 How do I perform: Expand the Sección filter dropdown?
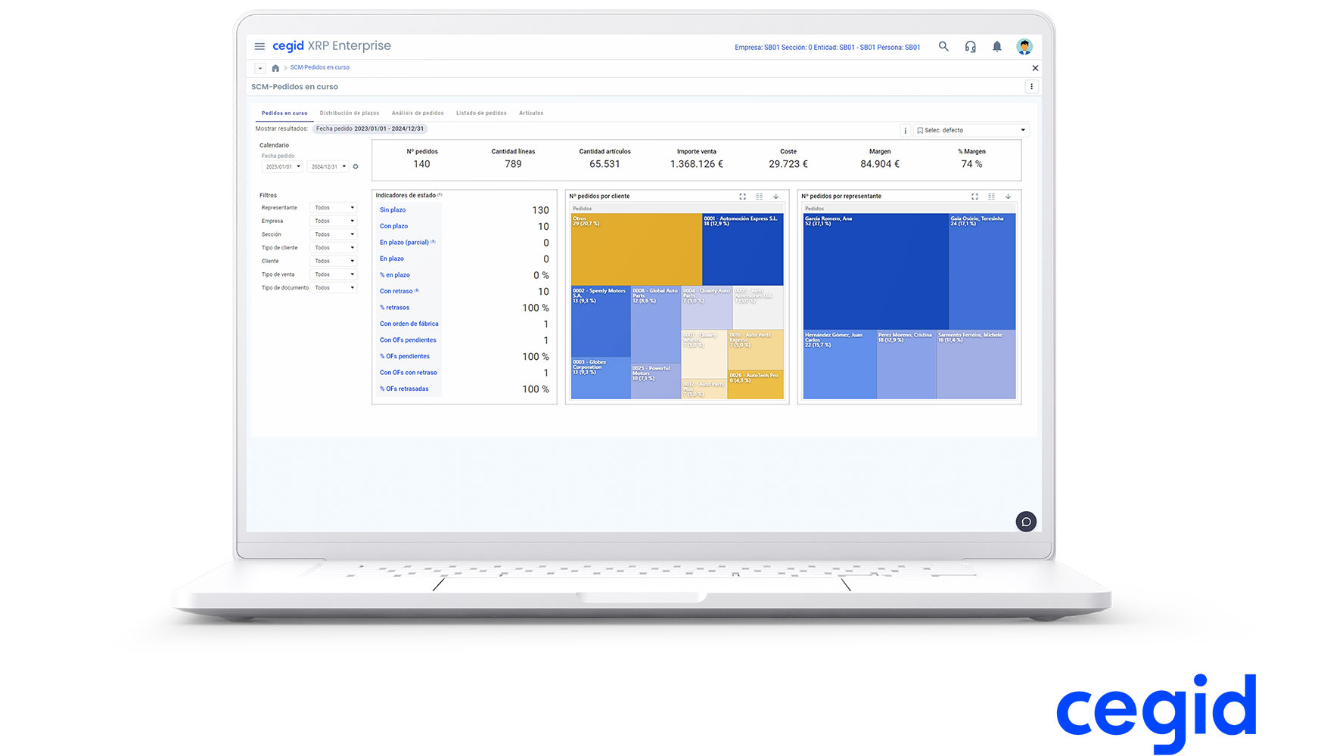pos(334,234)
